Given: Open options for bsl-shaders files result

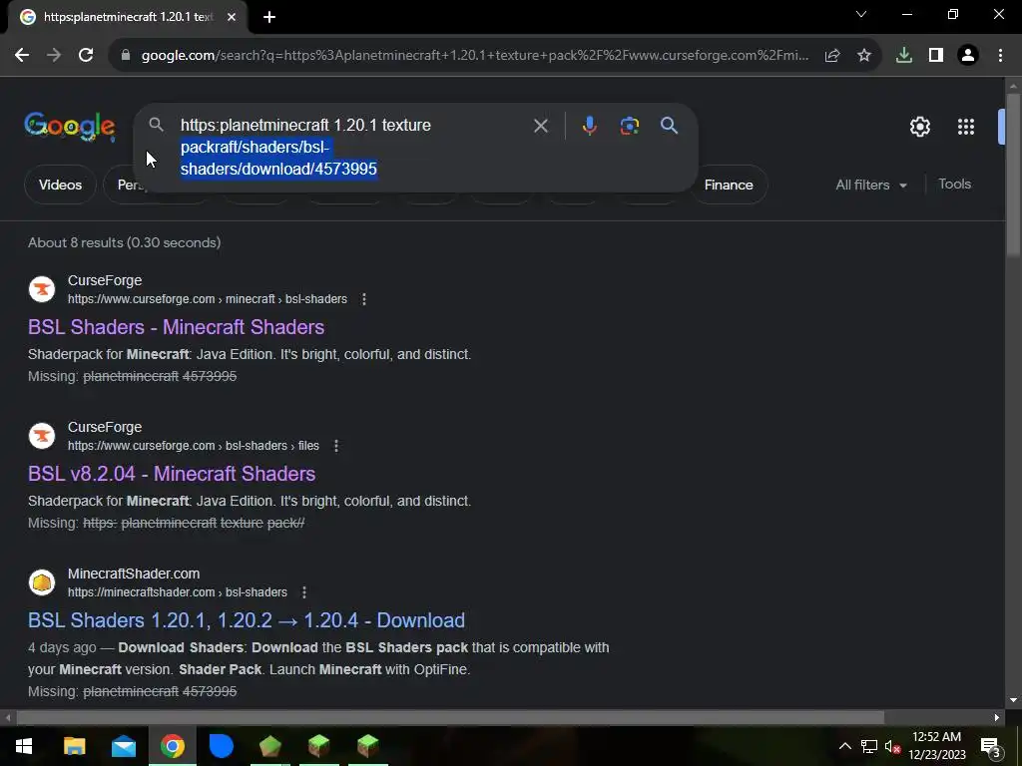Looking at the screenshot, I should click(x=336, y=446).
